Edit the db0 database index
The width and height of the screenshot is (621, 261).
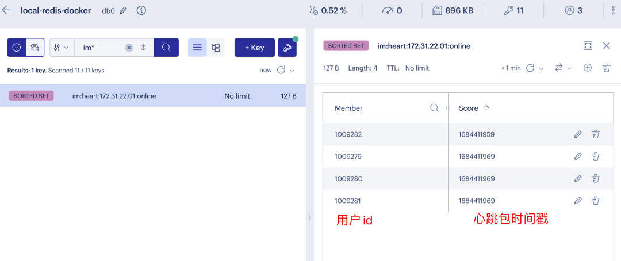(123, 10)
